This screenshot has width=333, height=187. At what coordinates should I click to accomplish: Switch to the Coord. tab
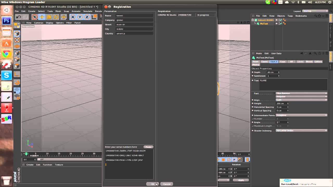pyautogui.click(x=265, y=62)
